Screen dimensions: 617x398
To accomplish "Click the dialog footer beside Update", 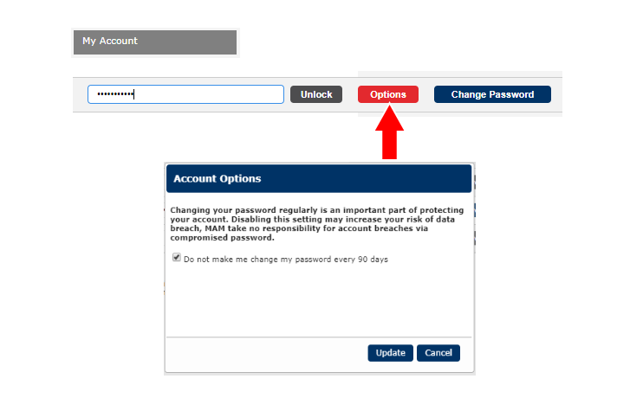I will tap(260, 353).
